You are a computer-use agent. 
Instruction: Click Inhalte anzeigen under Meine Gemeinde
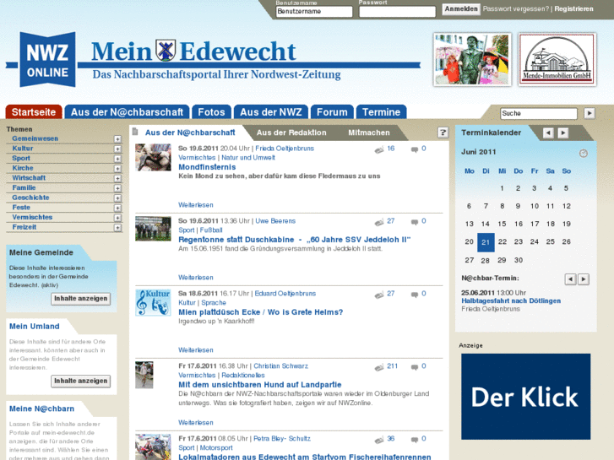(x=81, y=299)
